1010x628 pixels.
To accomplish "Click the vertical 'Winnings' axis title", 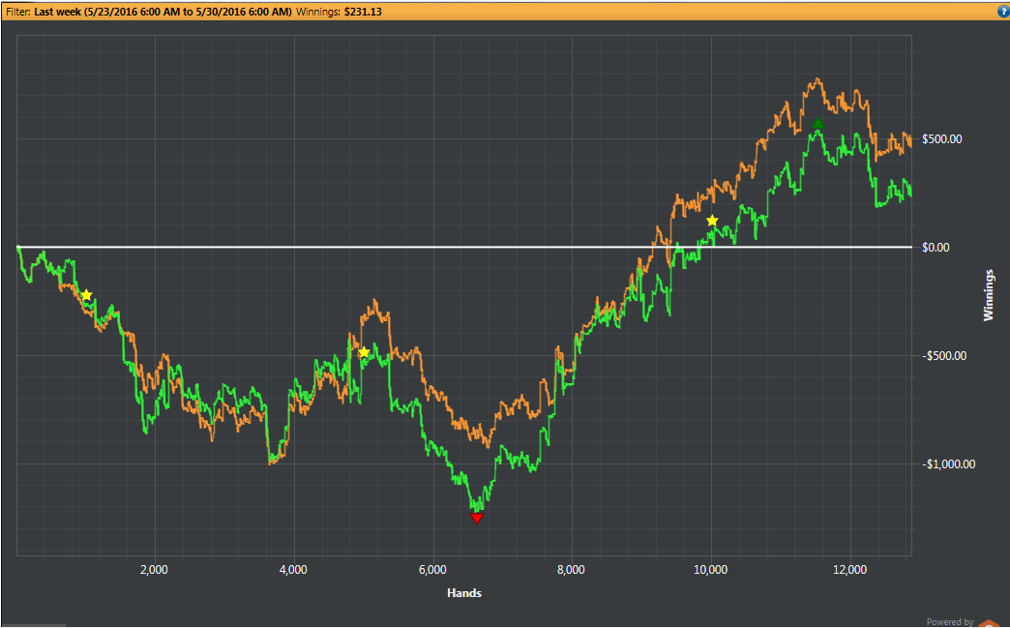I will pyautogui.click(x=988, y=296).
